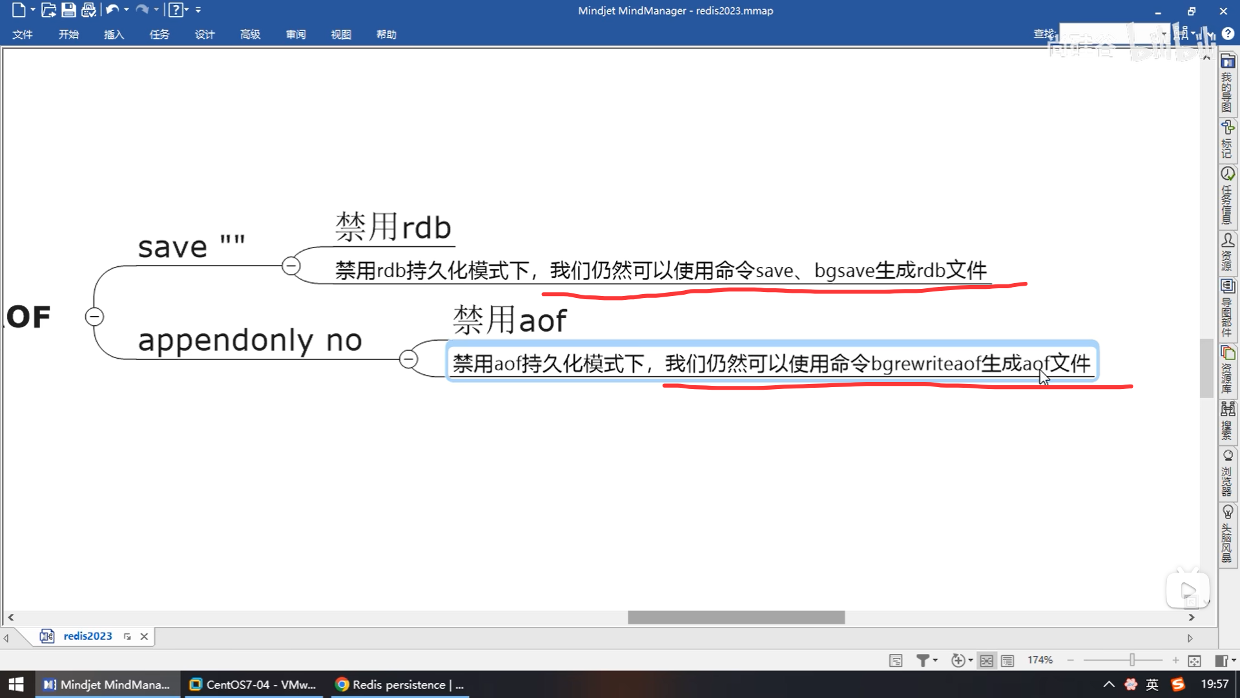Collapse the appendonly no branch node

408,359
